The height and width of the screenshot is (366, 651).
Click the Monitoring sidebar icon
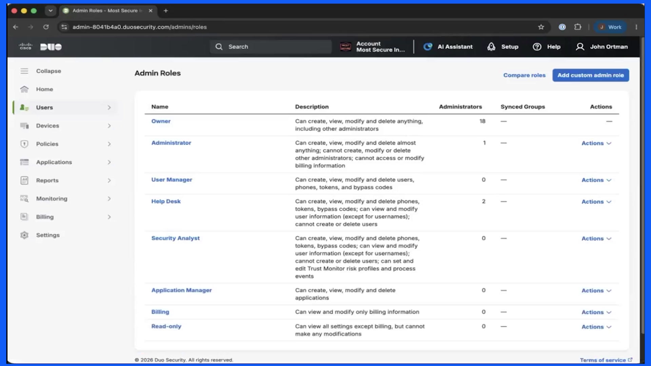24,199
